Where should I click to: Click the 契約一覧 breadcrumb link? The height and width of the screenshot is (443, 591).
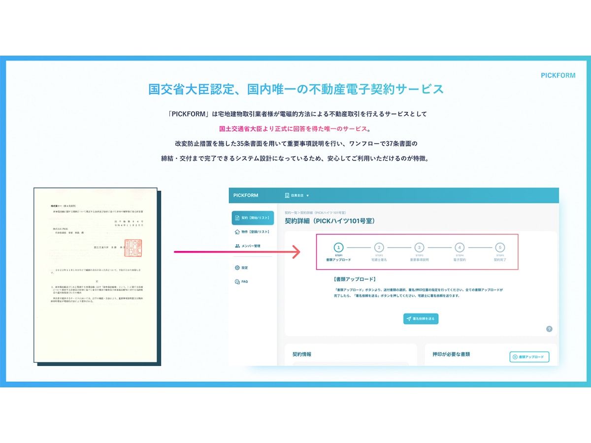291,213
